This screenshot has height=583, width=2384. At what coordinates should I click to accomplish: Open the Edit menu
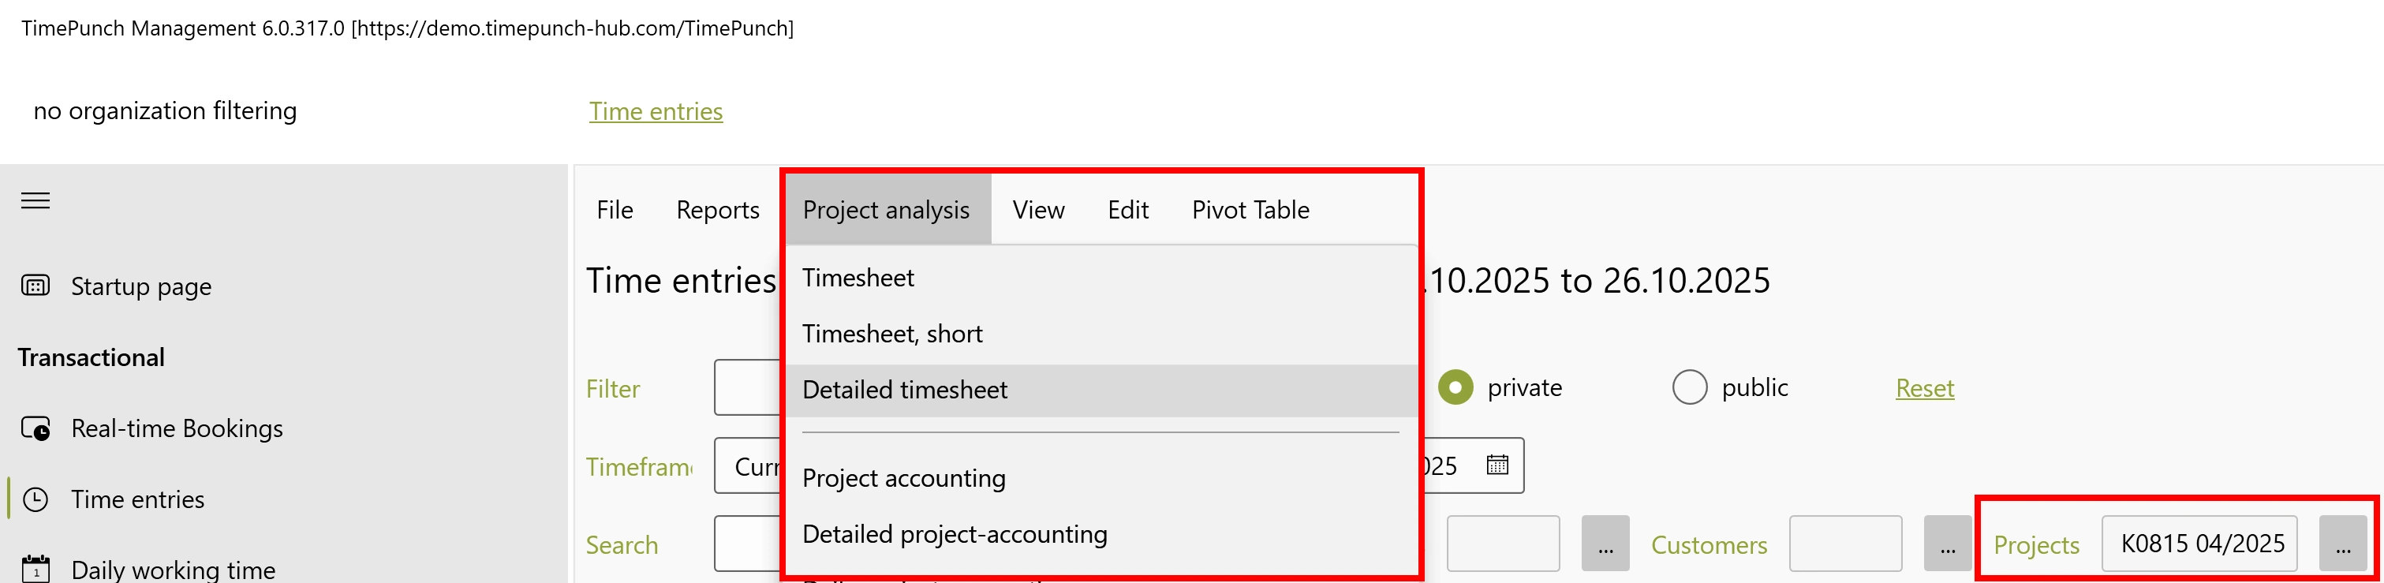[1128, 210]
